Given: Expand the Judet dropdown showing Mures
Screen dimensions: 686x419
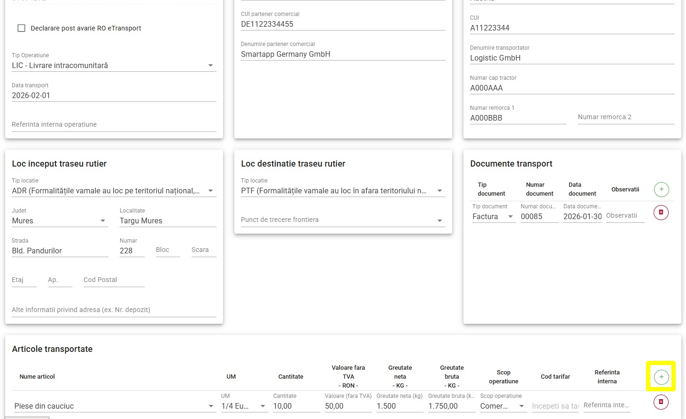Looking at the screenshot, I should tap(102, 221).
